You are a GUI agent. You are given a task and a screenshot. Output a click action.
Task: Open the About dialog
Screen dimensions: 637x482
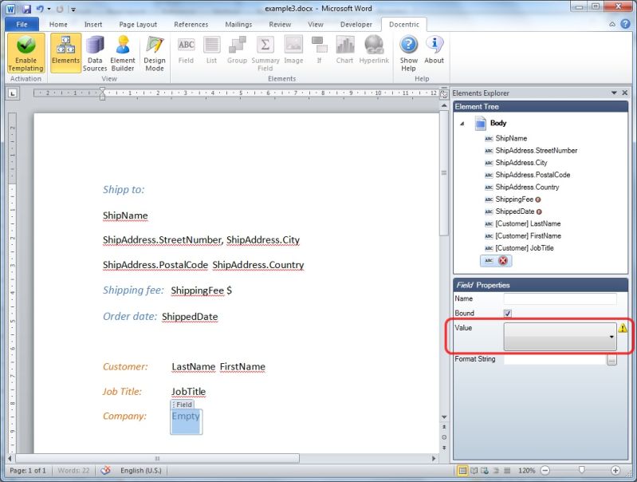pyautogui.click(x=434, y=50)
